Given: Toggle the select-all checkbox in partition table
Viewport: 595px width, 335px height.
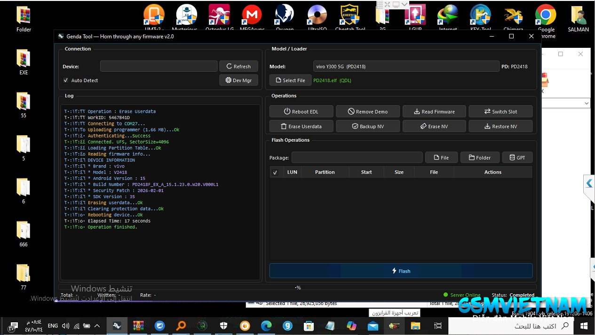Looking at the screenshot, I should point(275,172).
